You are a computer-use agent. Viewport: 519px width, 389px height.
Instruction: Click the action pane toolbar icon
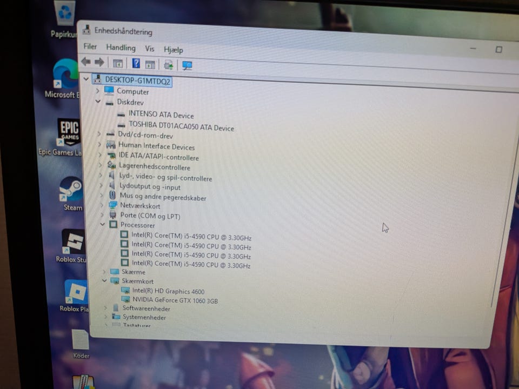(x=150, y=64)
